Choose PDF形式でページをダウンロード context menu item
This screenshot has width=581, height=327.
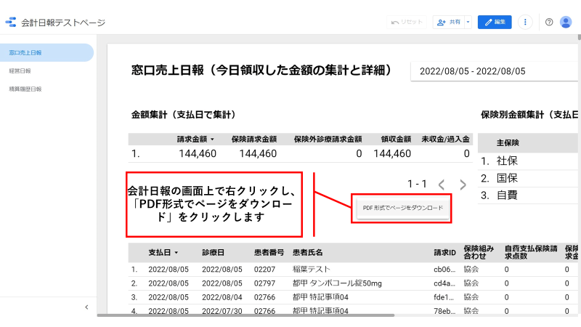point(402,208)
